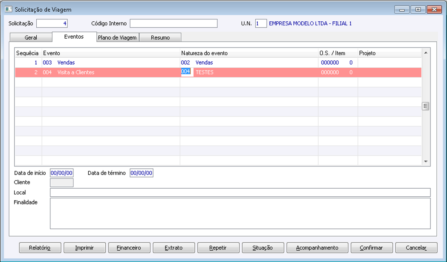Open the Plano de Viagem tab

(117, 37)
